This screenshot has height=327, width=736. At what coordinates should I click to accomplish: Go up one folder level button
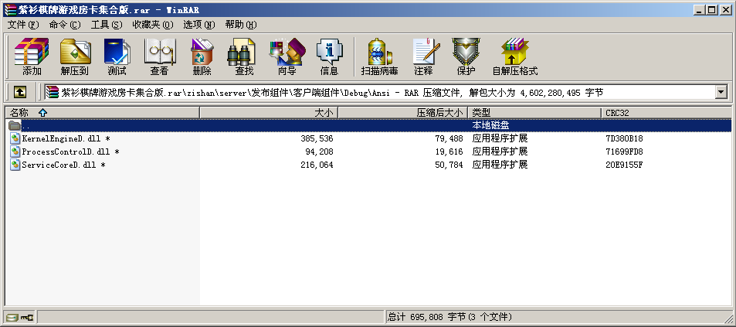tap(20, 93)
